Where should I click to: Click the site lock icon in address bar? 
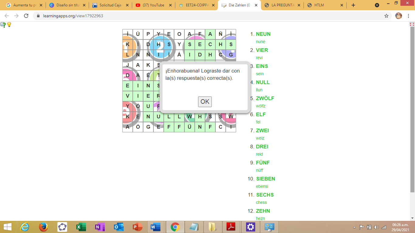click(x=38, y=16)
